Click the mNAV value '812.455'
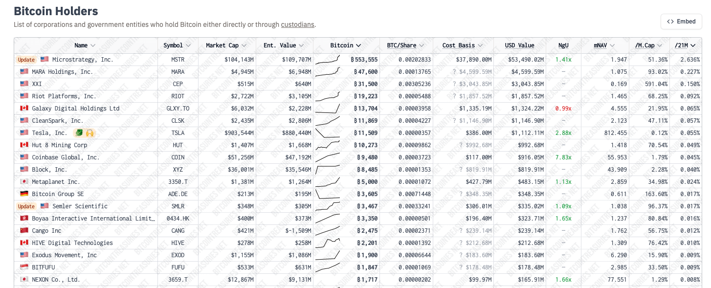This screenshot has width=711, height=288. [x=616, y=133]
